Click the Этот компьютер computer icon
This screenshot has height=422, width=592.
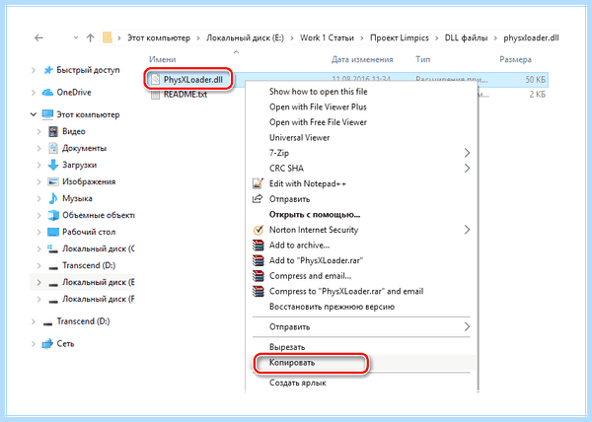click(x=47, y=114)
